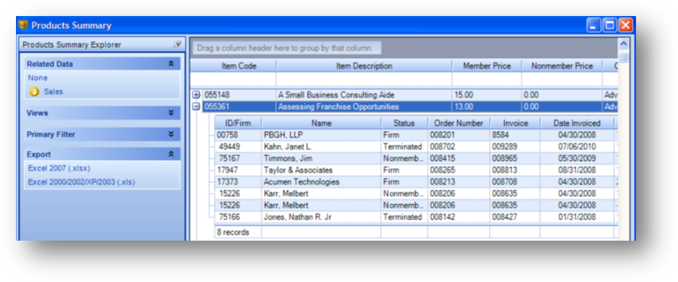Click the scroll up arrow on grid scrollbar
This screenshot has height=282, width=678.
pyautogui.click(x=623, y=43)
